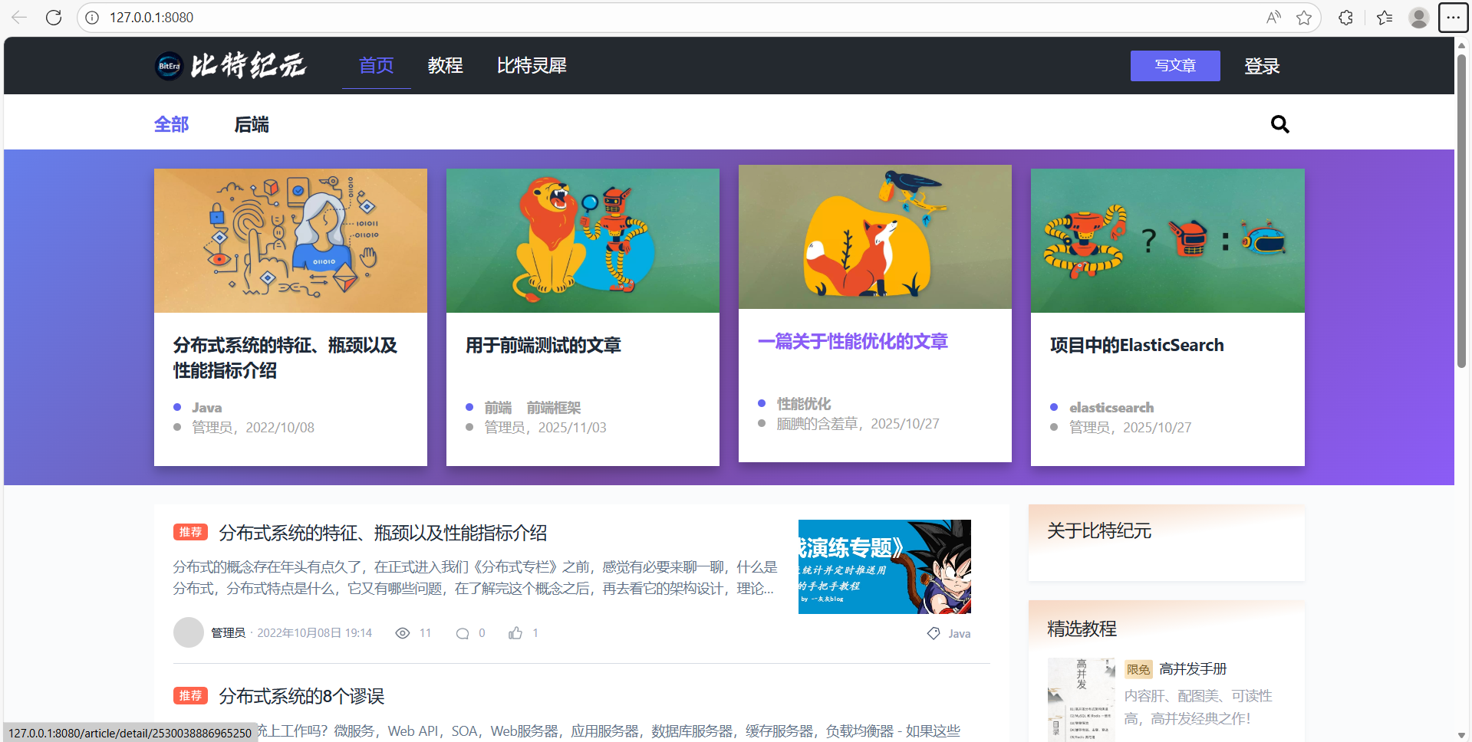Switch to the 后端 category tab
1472x742 pixels.
coord(252,124)
